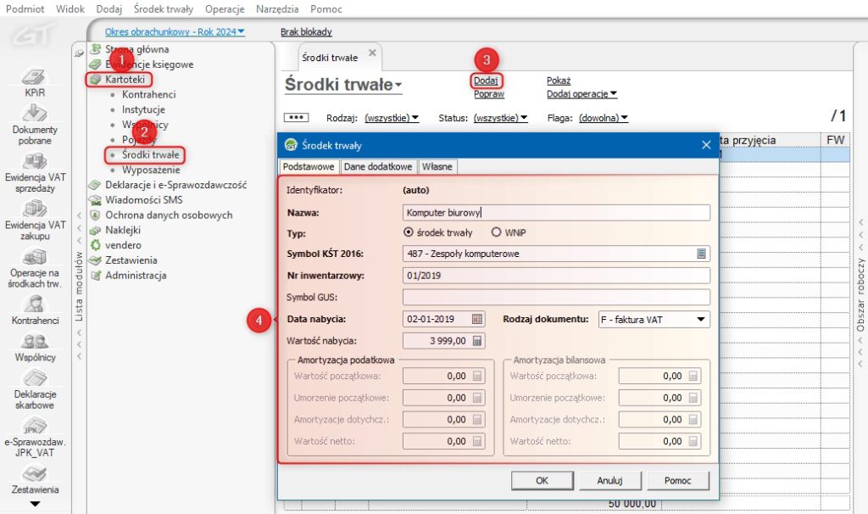This screenshot has height=514, width=868.
Task: Open the Okres obrachunkowy Rok 2024 dropdown
Action: [x=175, y=32]
